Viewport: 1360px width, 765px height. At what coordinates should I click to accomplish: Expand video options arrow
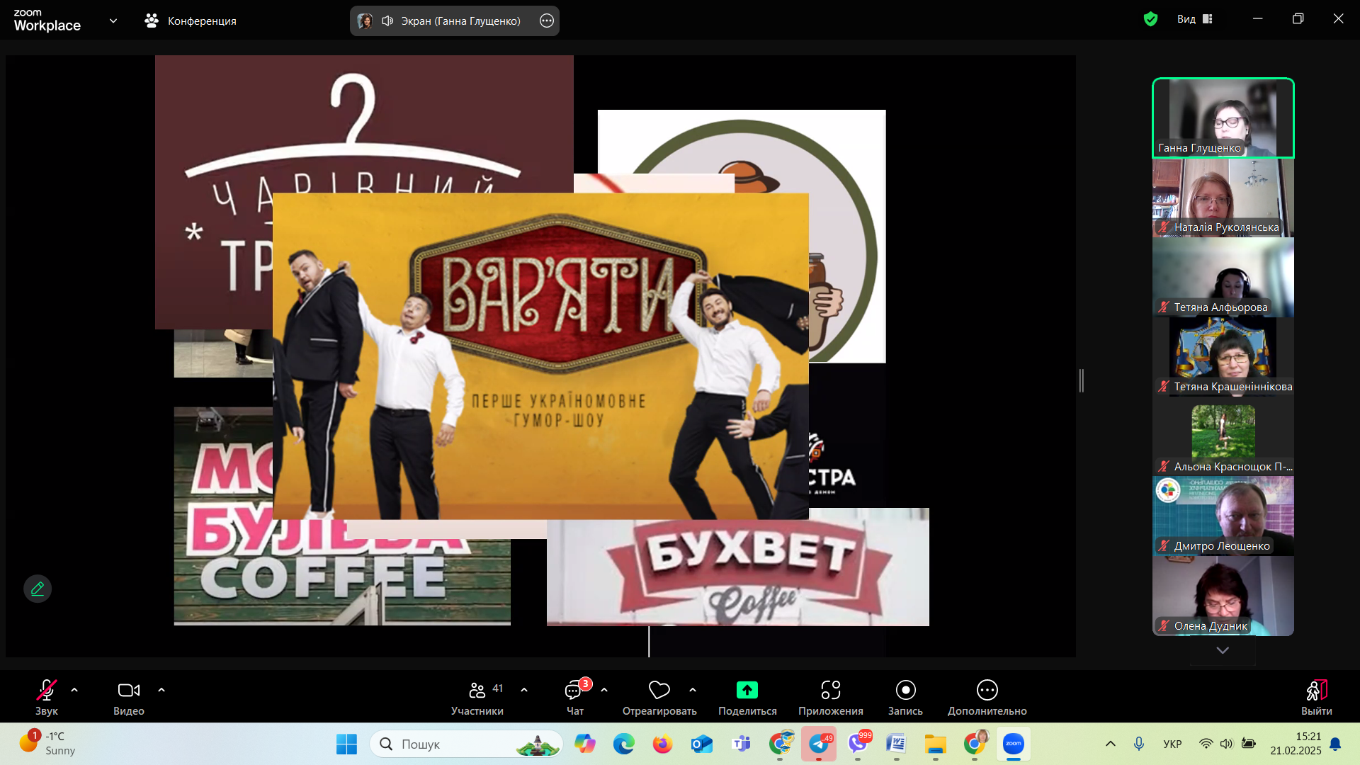(x=161, y=690)
